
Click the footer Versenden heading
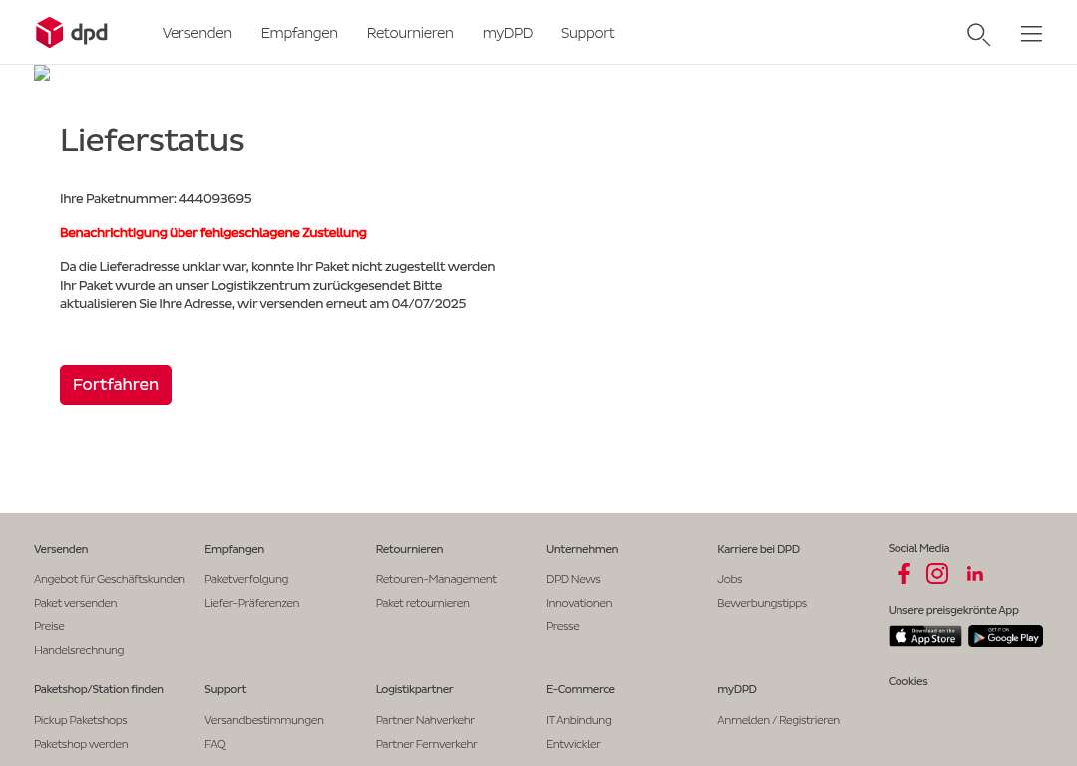pos(61,549)
